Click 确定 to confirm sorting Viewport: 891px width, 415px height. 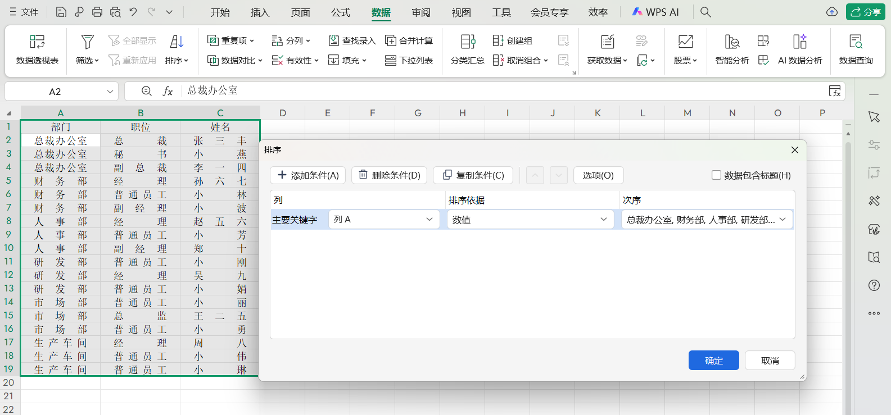tap(713, 361)
